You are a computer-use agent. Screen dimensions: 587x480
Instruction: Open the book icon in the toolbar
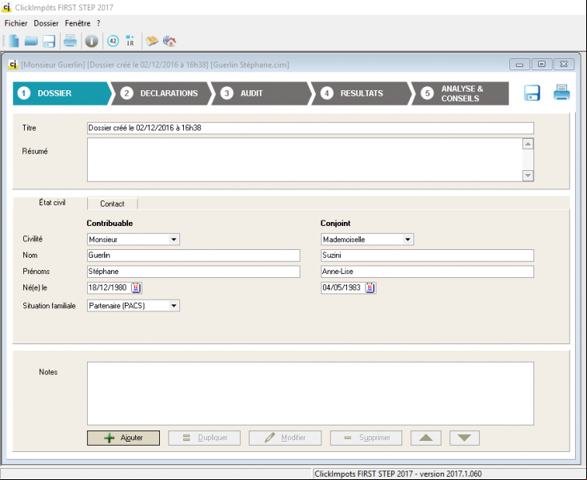pos(152,41)
